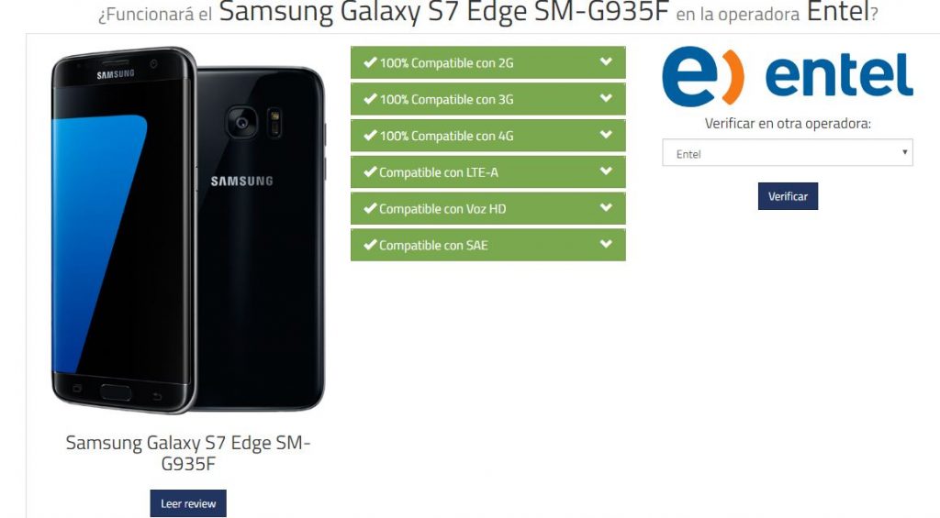Click the checkmark icon beside SAE compatibility
Image resolution: width=940 pixels, height=518 pixels.
370,245
